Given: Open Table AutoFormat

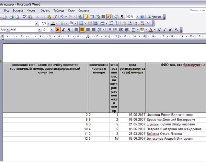Looking at the screenshot, I should coord(124,23).
